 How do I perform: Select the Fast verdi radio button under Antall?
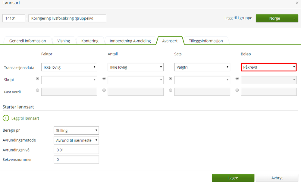coord(104,90)
